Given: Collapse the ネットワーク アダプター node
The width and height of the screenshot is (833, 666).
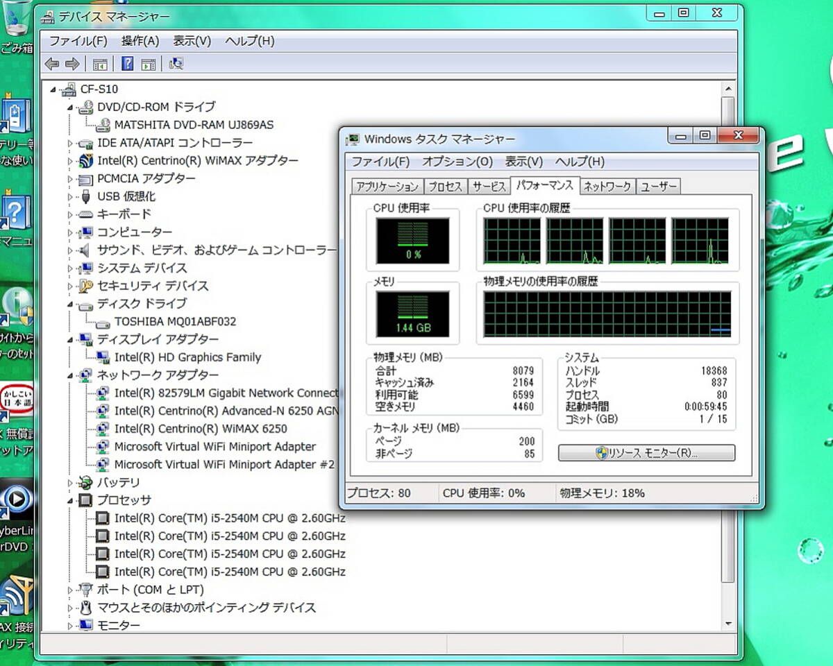Looking at the screenshot, I should click(x=70, y=375).
